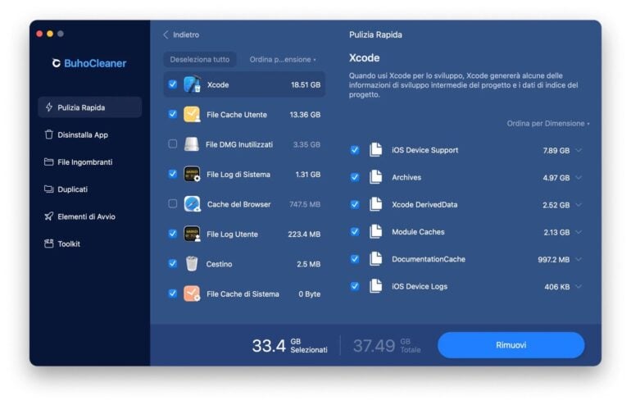Click the File Ingombranti folder icon
Viewport: 631px width, 405px height.
(48, 162)
